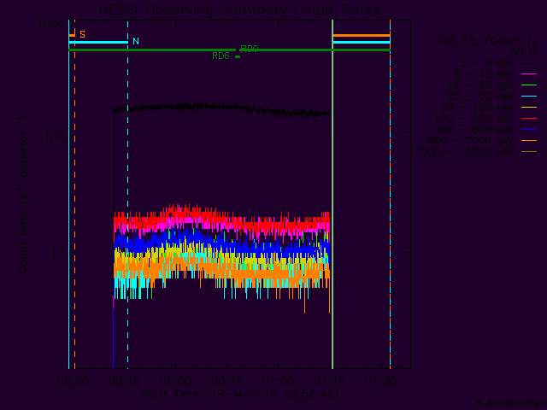Image resolution: width=547 pixels, height=410 pixels.
Task: Click the cyan horizontal bar left of 'N'
Action: click(x=98, y=43)
